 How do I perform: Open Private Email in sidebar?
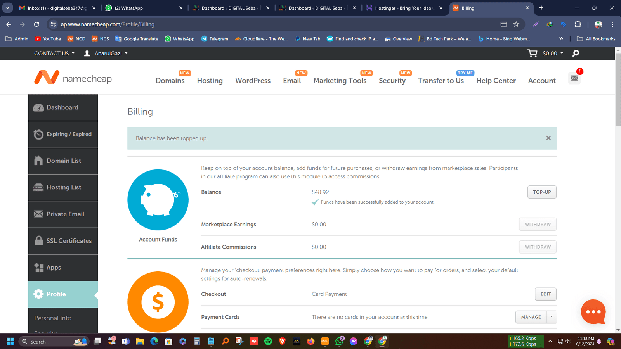(x=63, y=214)
